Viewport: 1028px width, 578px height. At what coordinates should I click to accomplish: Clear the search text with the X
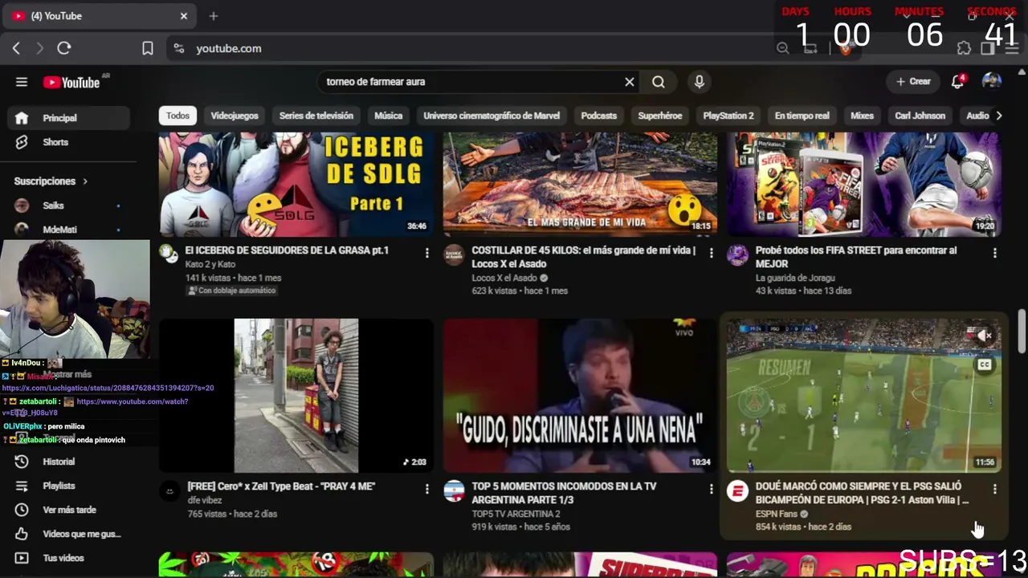[630, 82]
